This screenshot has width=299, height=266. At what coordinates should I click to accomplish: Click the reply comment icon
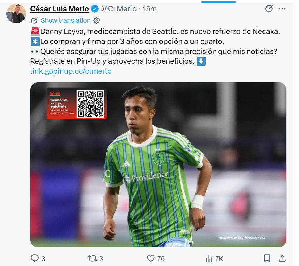[35, 258]
